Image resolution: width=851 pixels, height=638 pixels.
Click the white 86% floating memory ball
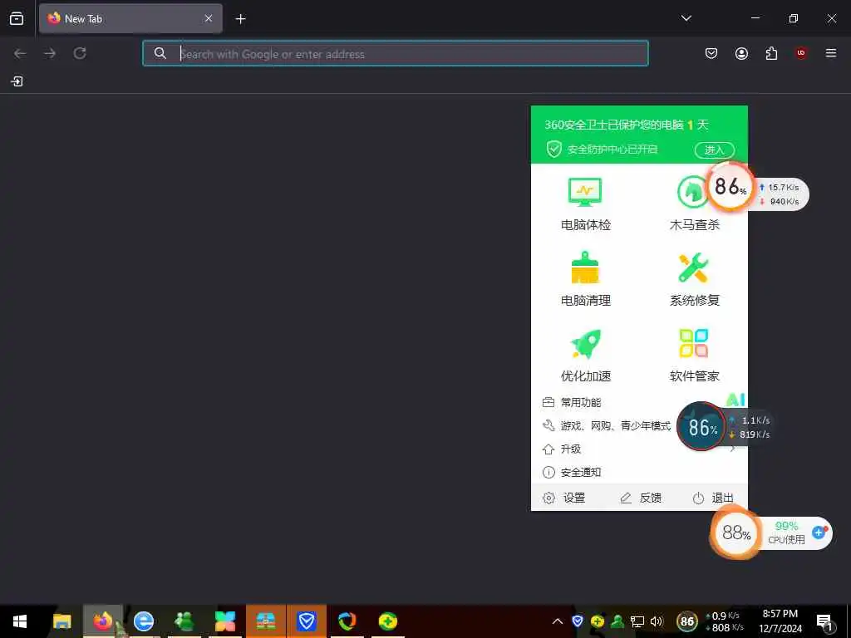coord(730,187)
